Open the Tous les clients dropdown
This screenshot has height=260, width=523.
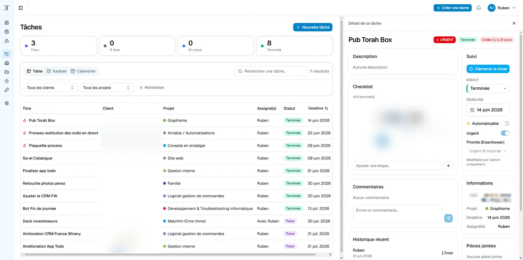coord(51,88)
